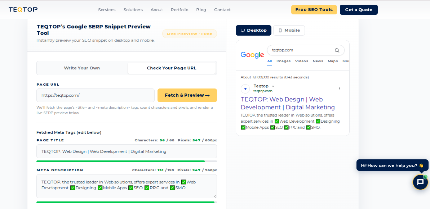The image size is (430, 209).
Task: Click the snippet description text in preview
Action: coord(290,121)
